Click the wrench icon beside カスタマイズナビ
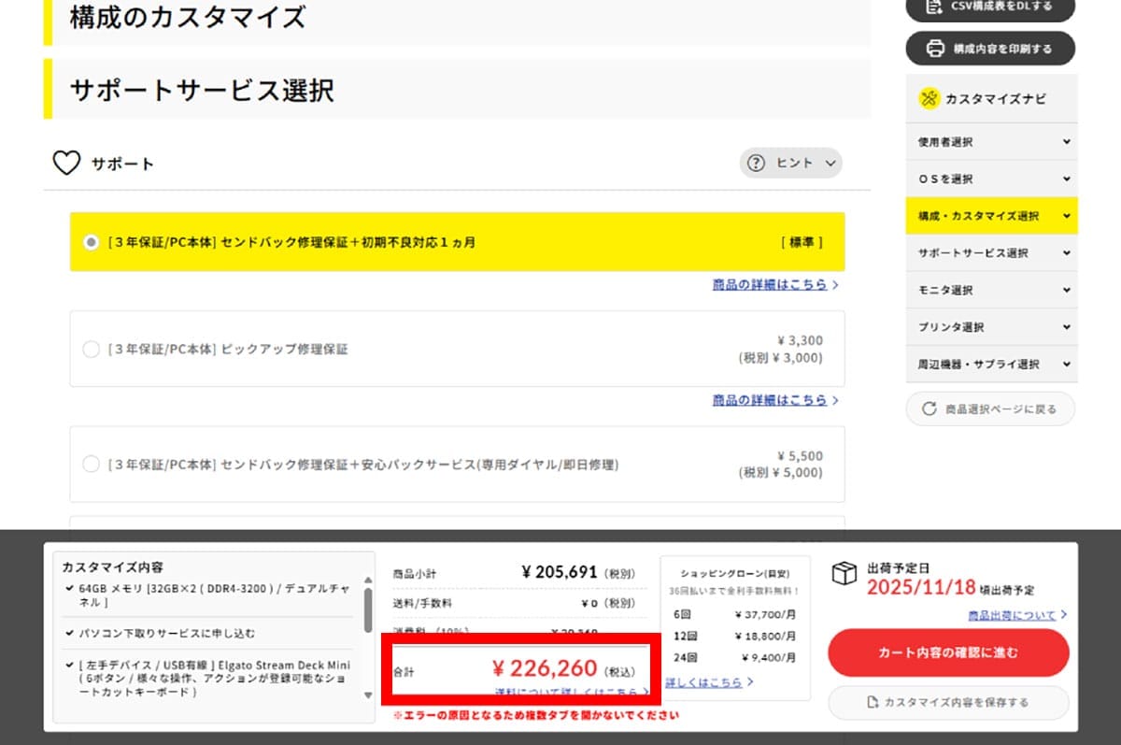1121x745 pixels. [x=928, y=97]
